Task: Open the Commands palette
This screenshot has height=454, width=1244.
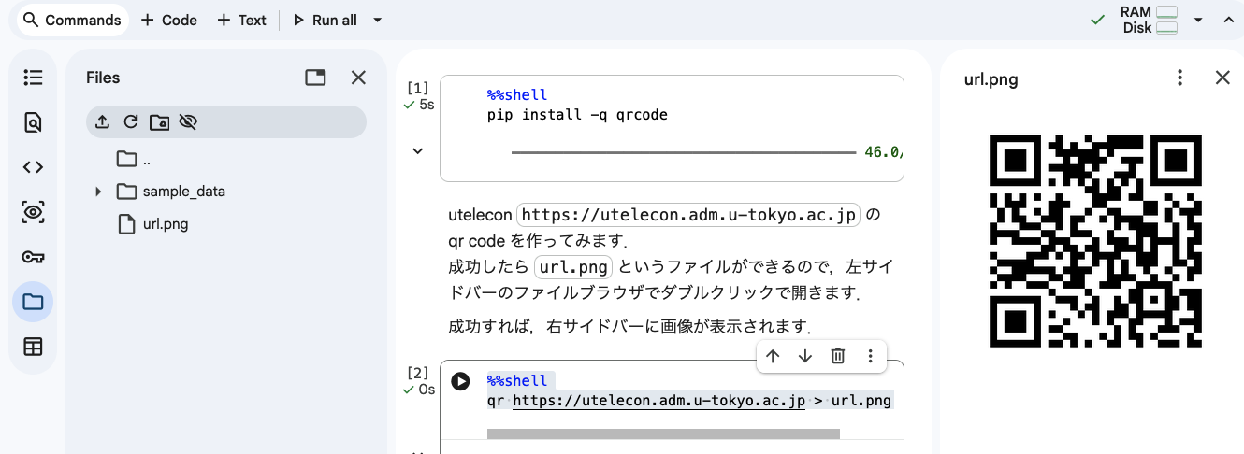Action: [72, 20]
